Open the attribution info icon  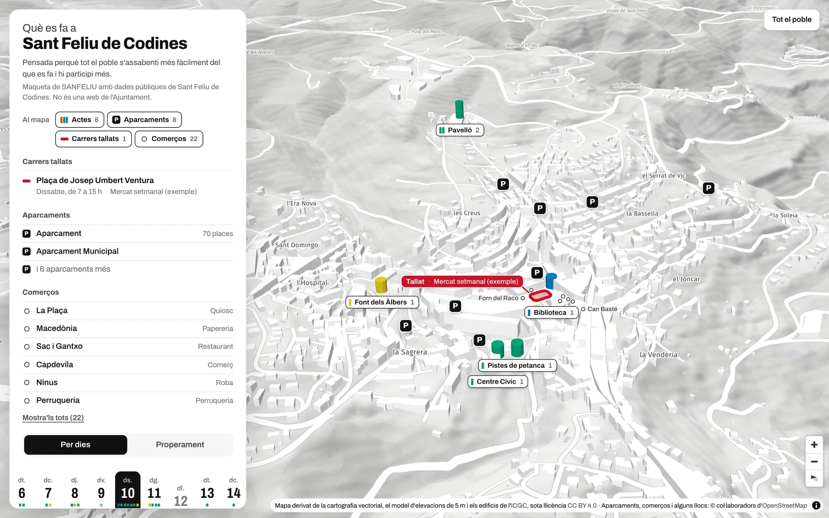pos(816,505)
